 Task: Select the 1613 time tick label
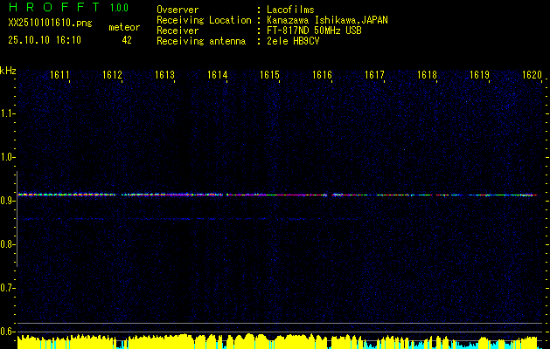tap(165, 76)
